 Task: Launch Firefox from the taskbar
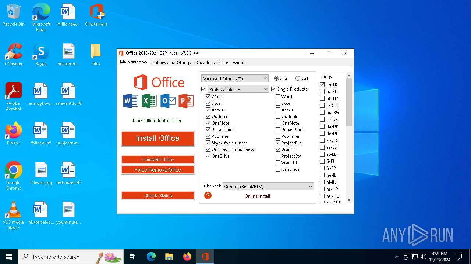[x=187, y=257]
